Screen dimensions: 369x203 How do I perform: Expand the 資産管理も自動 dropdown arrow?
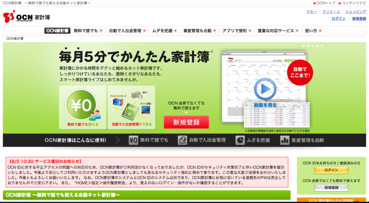click(214, 31)
